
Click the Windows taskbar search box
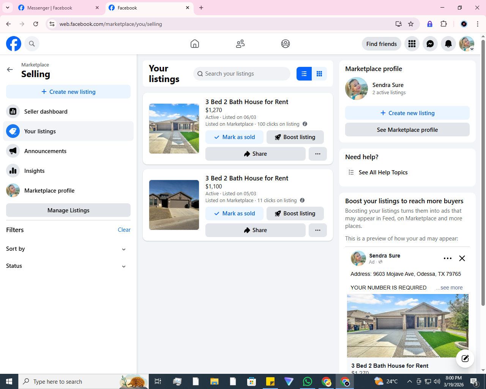click(x=84, y=381)
